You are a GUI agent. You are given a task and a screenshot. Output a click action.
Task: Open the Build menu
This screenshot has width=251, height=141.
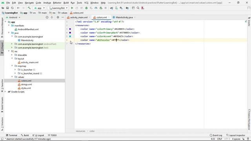(x=66, y=3)
